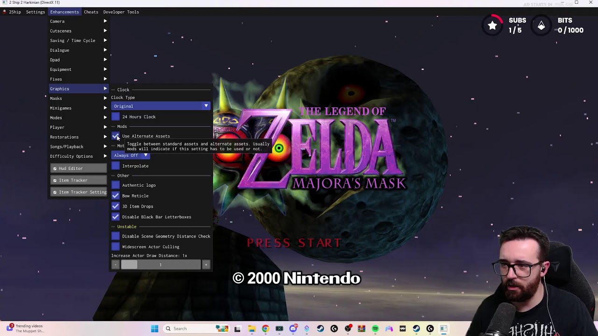Disable 3D Item Drops
598x336 pixels.
tap(115, 206)
